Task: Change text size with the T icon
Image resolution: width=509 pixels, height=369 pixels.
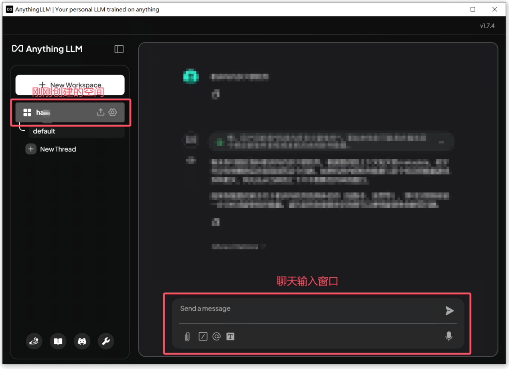Action: 230,337
